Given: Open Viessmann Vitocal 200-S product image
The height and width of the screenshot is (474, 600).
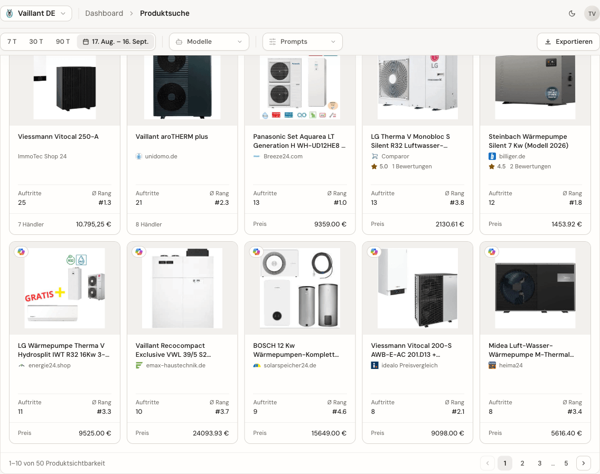Looking at the screenshot, I should tap(417, 288).
